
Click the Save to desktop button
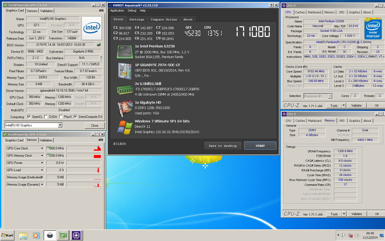tap(223, 146)
